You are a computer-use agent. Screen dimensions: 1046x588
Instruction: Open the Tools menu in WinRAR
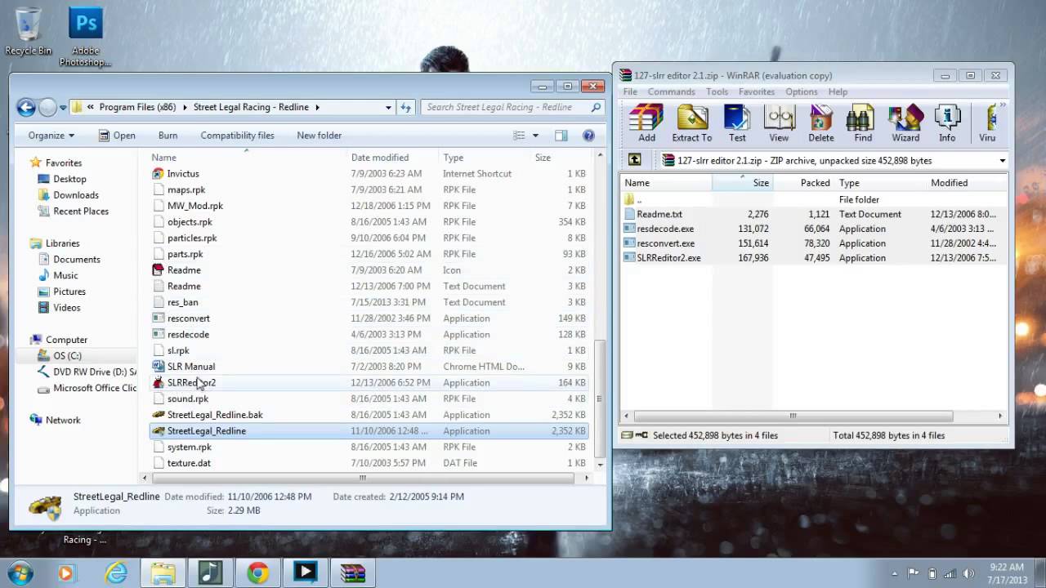717,92
